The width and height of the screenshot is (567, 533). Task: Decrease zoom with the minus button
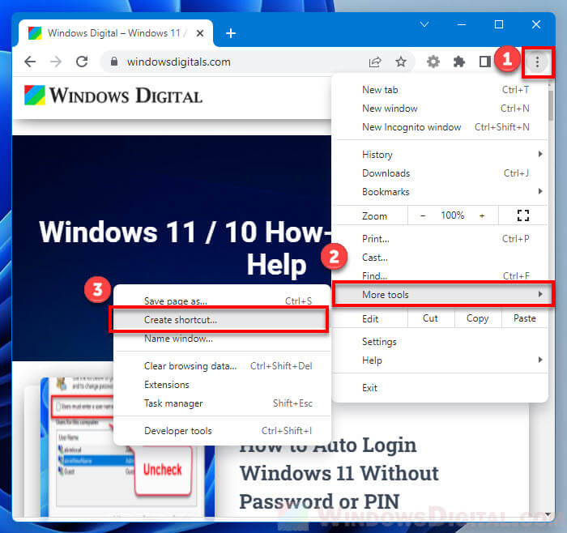point(423,215)
